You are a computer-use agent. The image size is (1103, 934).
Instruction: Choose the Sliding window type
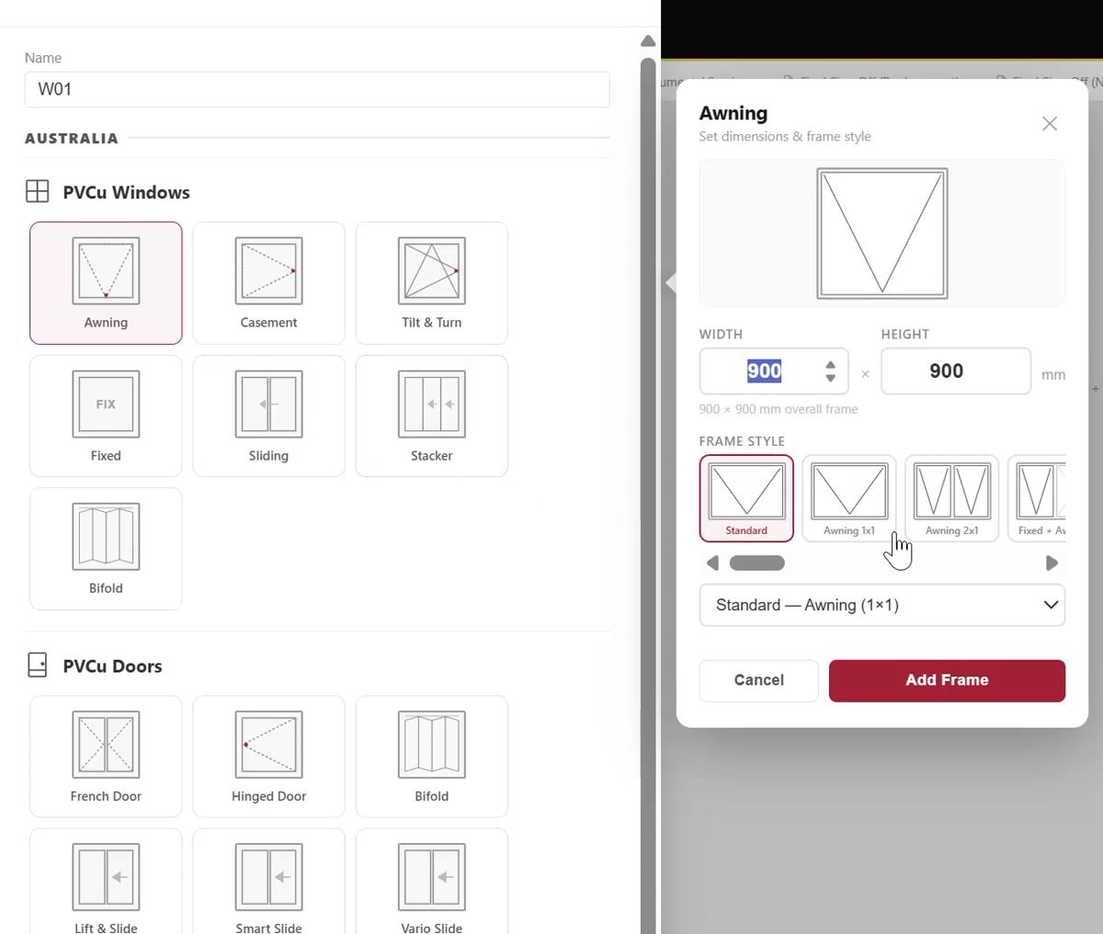tap(268, 416)
